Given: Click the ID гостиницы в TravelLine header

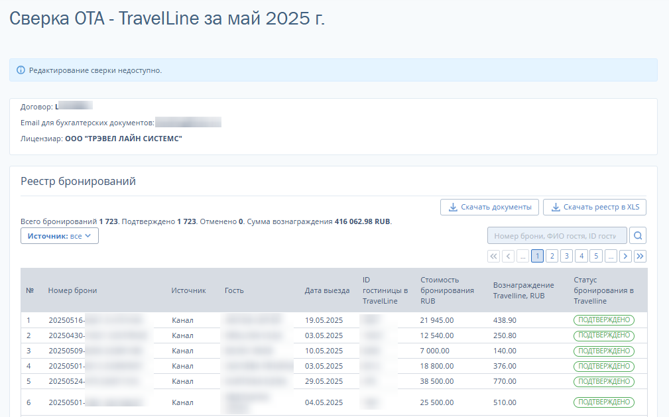Looking at the screenshot, I should 385,290.
